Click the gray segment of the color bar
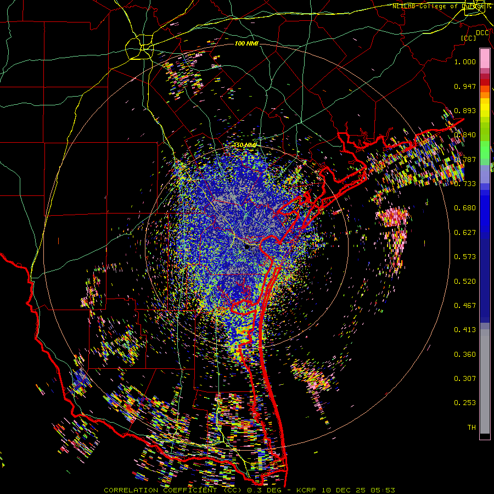The height and width of the screenshot is (494, 494). coord(485,381)
